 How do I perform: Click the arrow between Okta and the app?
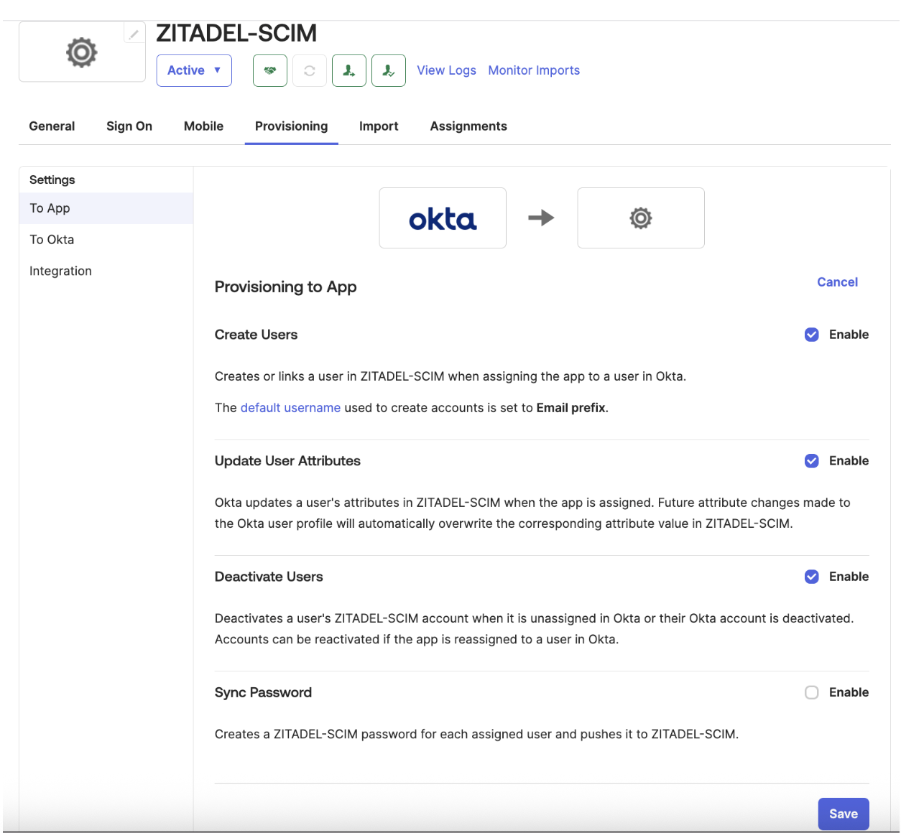coord(541,218)
